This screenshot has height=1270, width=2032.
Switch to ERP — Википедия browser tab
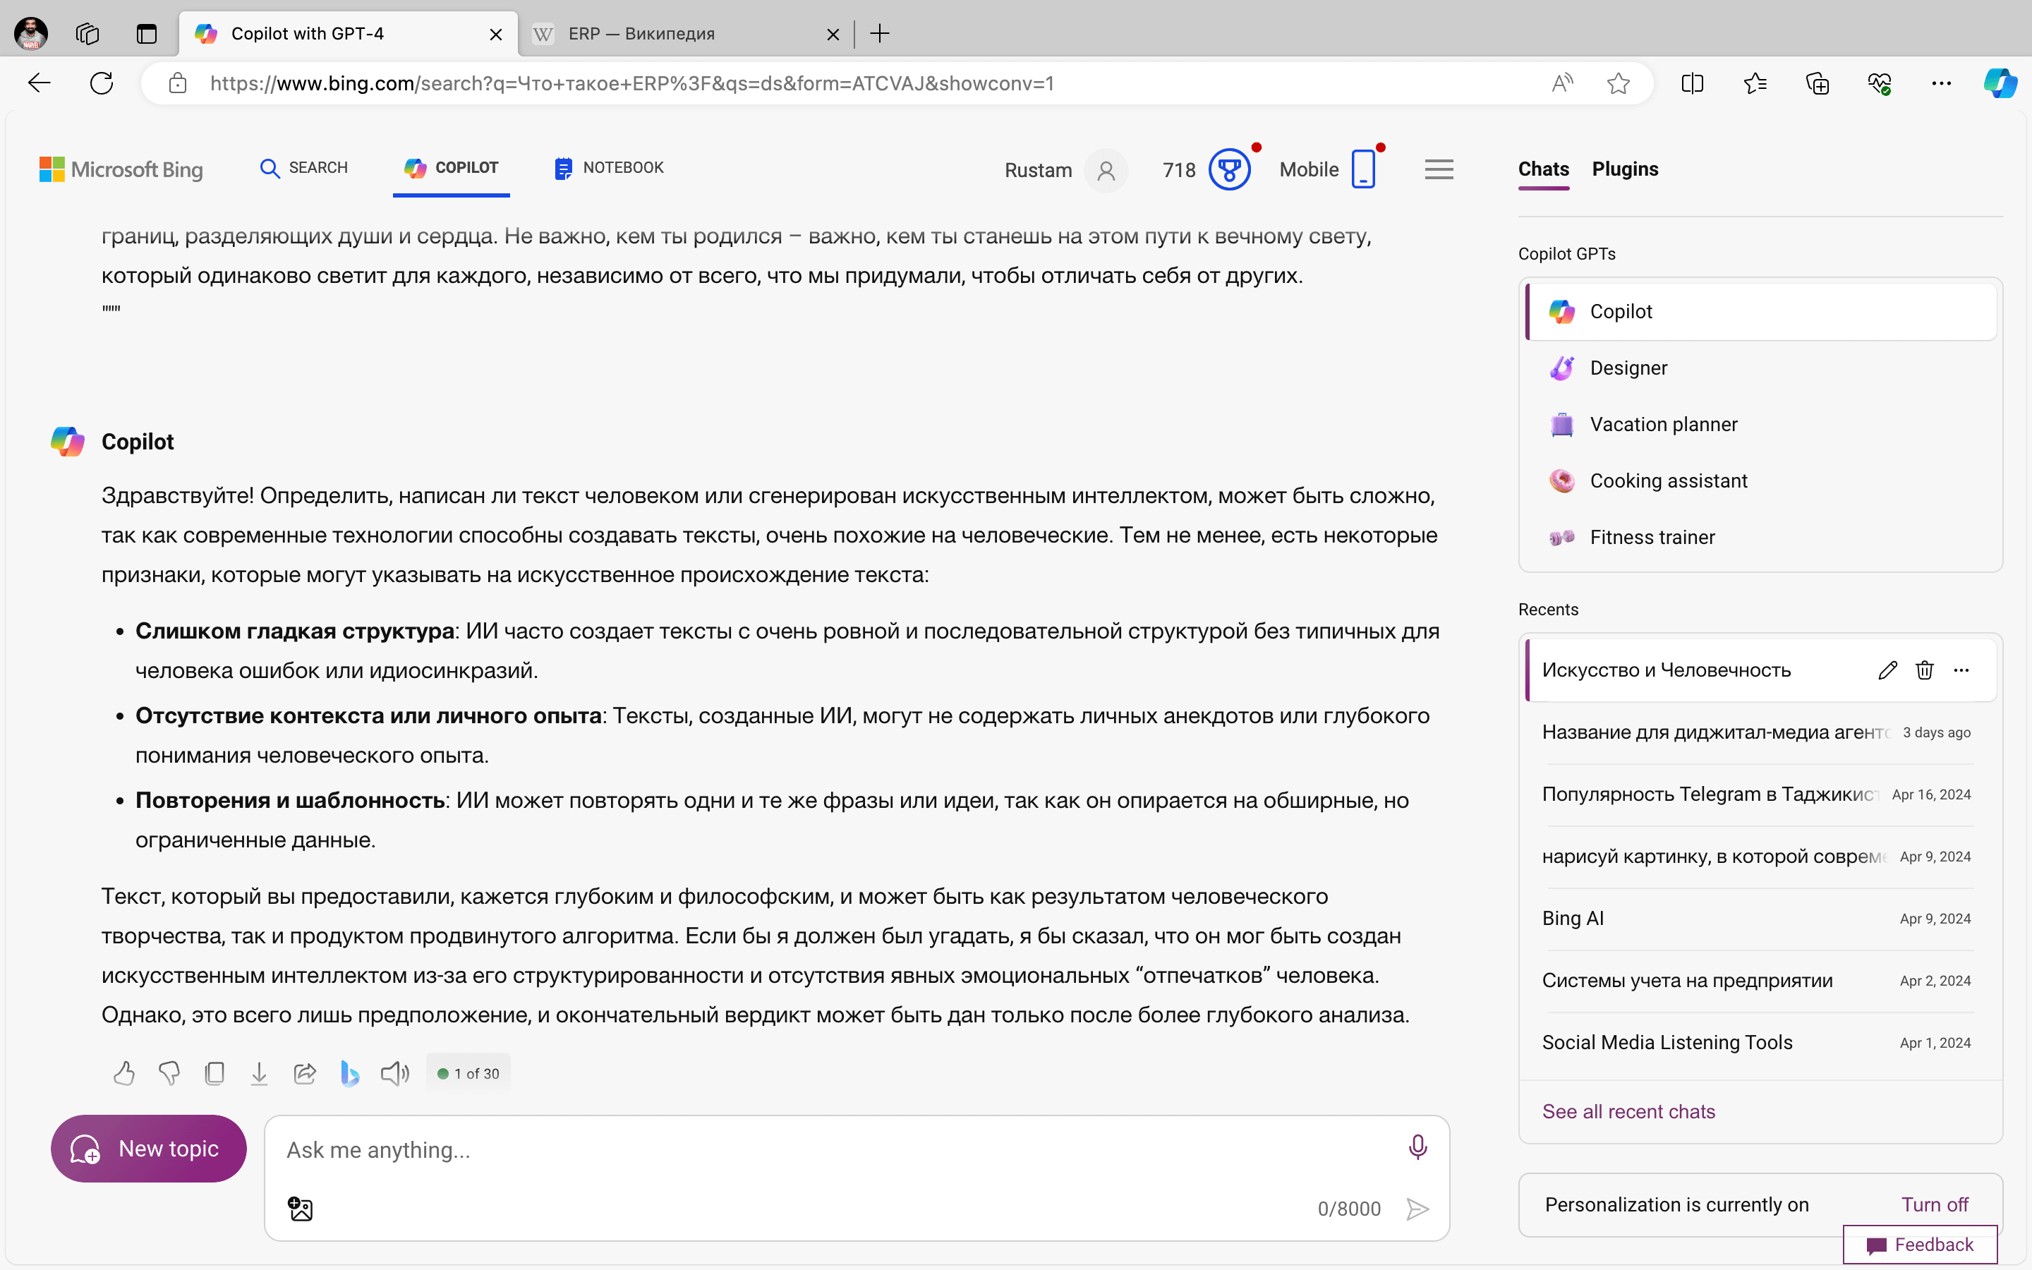[672, 34]
